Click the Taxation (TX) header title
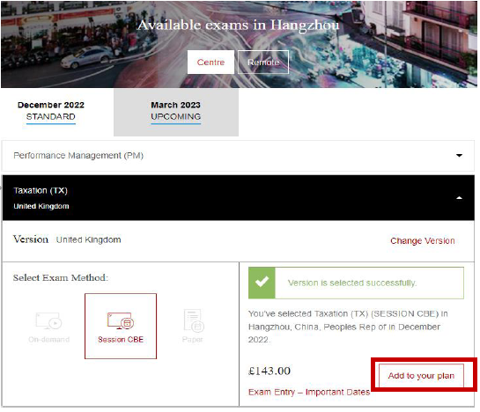 tap(41, 190)
